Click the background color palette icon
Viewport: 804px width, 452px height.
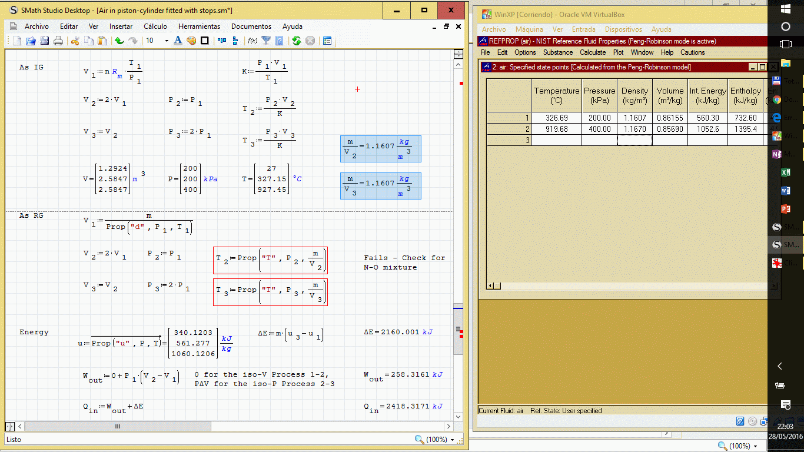[x=191, y=41]
